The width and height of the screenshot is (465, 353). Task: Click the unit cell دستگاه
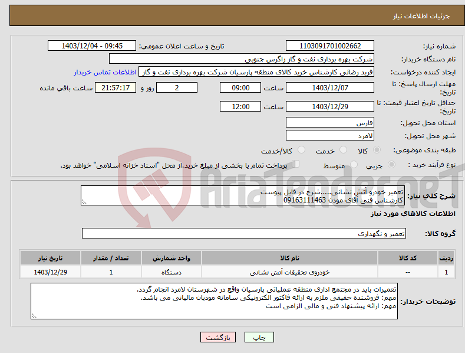tap(172, 272)
